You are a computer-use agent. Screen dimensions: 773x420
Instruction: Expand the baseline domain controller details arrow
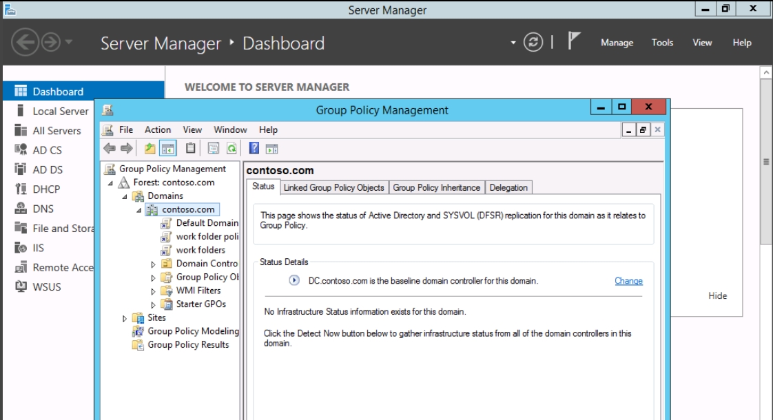click(x=294, y=280)
